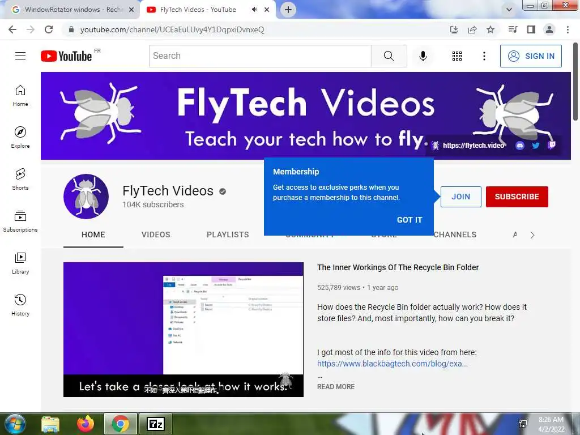Open Explore in the sidebar
Image resolution: width=580 pixels, height=435 pixels.
pyautogui.click(x=20, y=137)
